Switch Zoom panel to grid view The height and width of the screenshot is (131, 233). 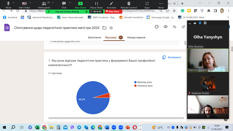coord(205,23)
